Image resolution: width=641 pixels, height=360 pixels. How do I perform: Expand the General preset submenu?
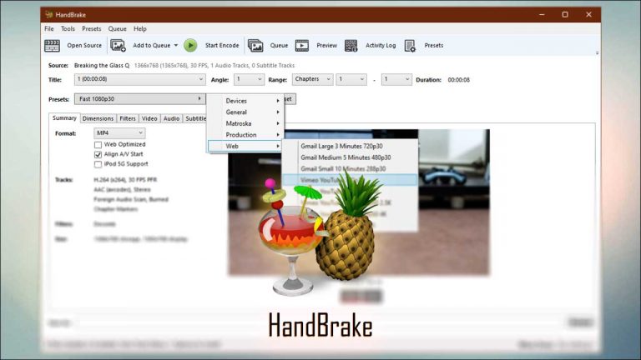(245, 112)
